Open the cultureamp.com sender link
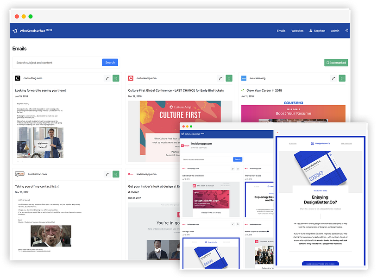Image resolution: width=377 pixels, height=278 pixels. 146,78
